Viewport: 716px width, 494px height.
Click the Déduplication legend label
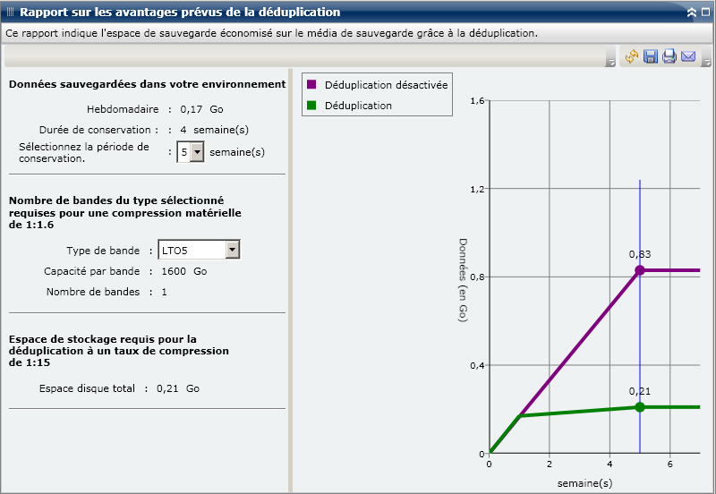(358, 106)
